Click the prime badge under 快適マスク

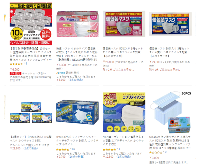click(x=61, y=73)
